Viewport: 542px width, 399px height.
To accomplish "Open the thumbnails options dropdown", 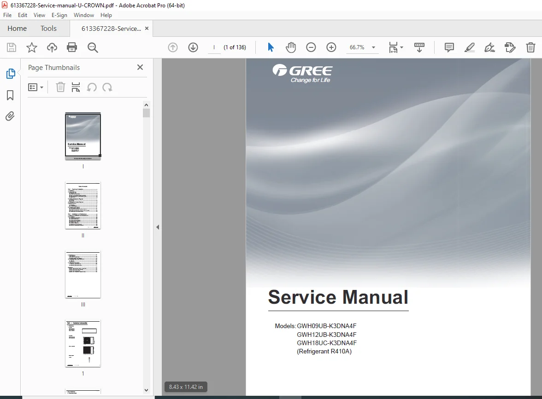I will [35, 87].
